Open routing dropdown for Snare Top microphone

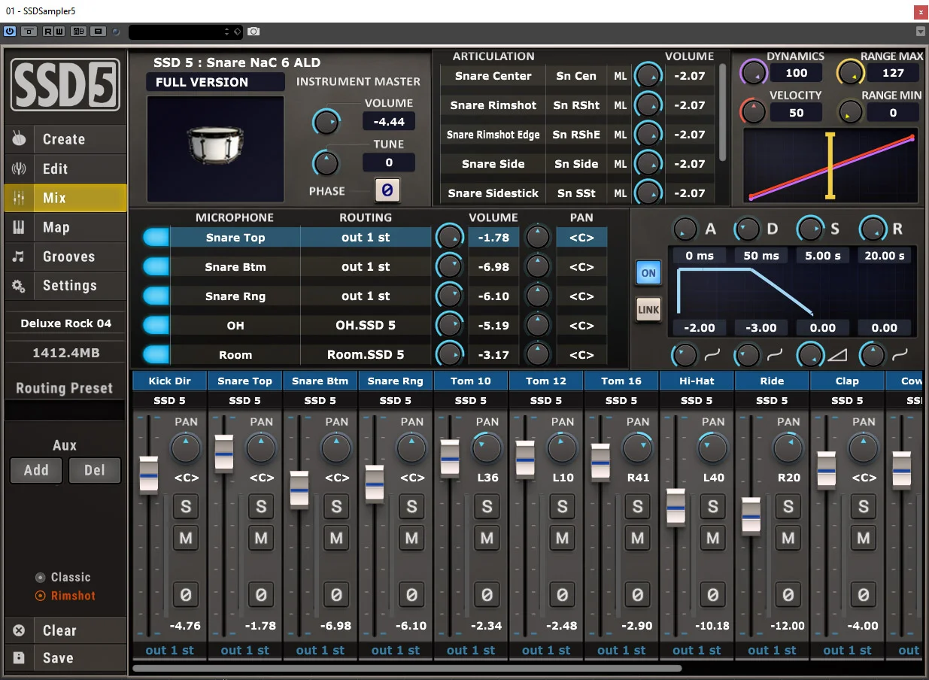(366, 238)
